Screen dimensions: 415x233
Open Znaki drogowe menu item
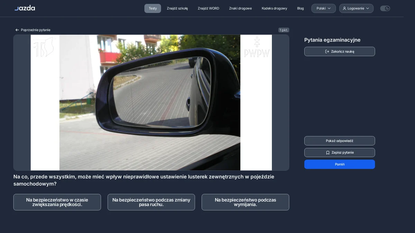click(240, 8)
